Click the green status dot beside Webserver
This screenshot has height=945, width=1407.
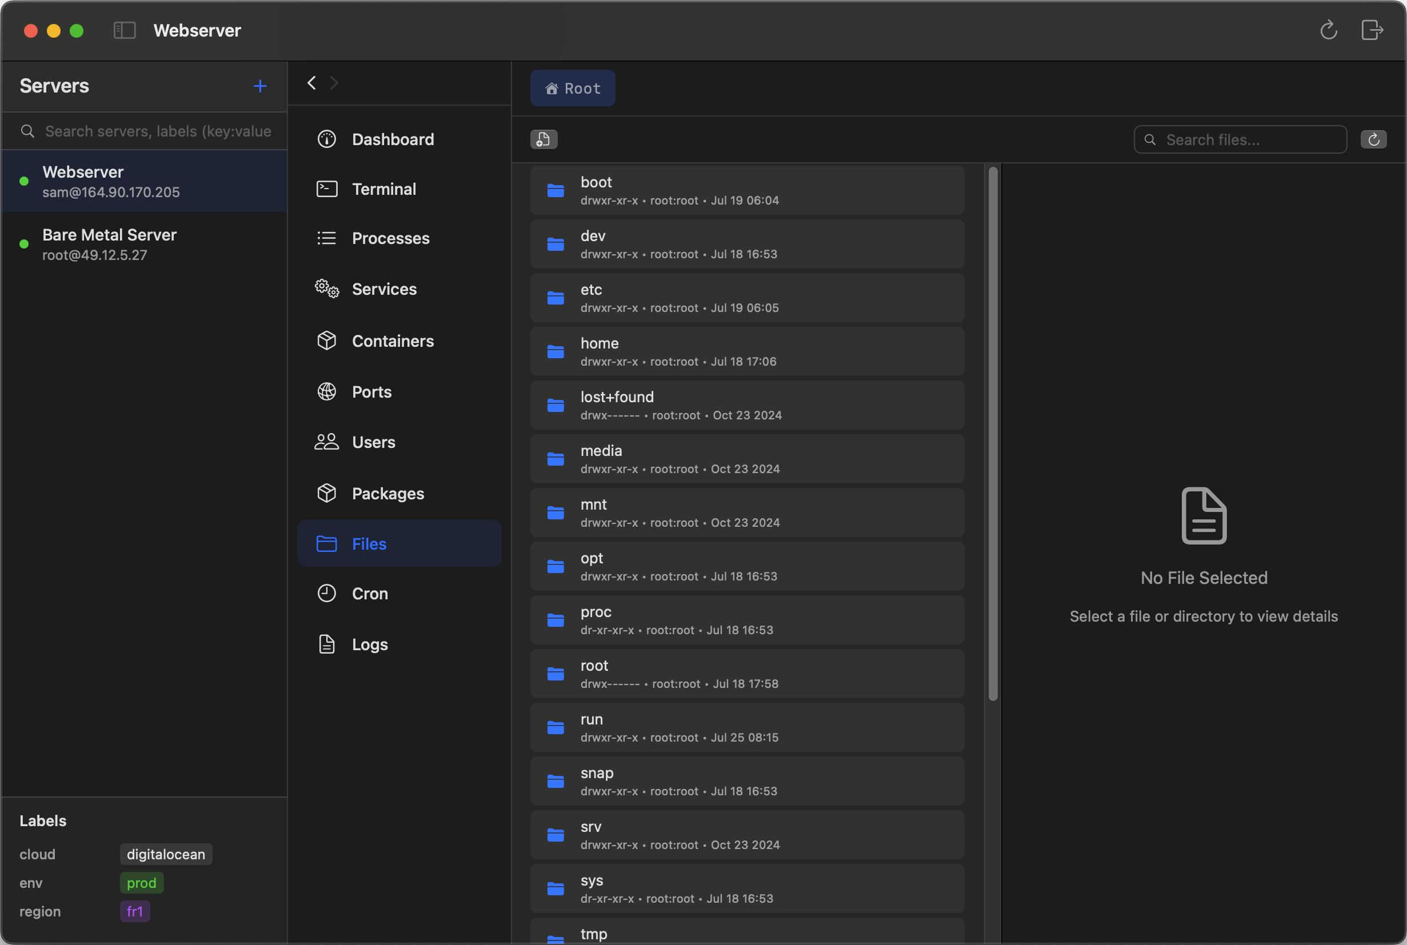click(x=24, y=182)
